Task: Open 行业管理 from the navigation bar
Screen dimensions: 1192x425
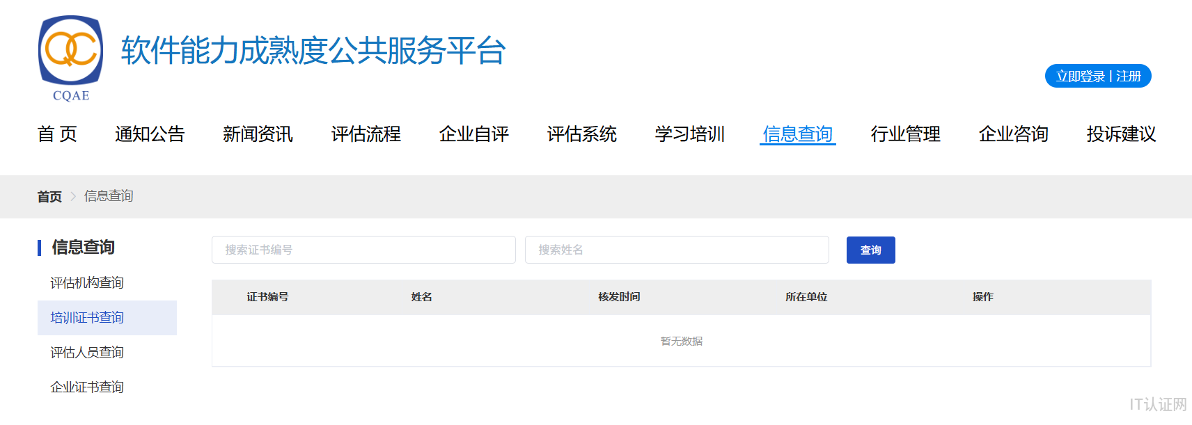Action: tap(905, 134)
